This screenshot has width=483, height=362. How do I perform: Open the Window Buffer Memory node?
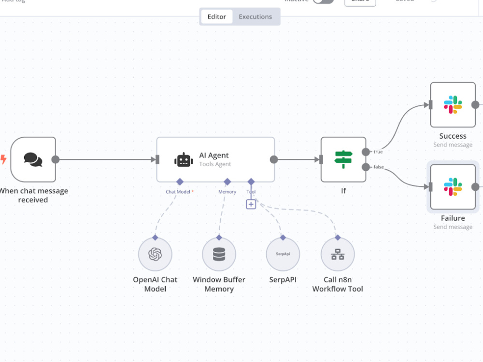point(219,254)
